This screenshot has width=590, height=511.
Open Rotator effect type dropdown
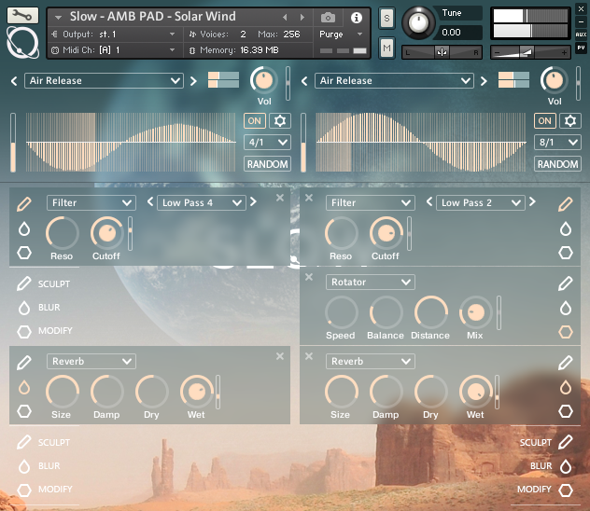[x=371, y=283]
